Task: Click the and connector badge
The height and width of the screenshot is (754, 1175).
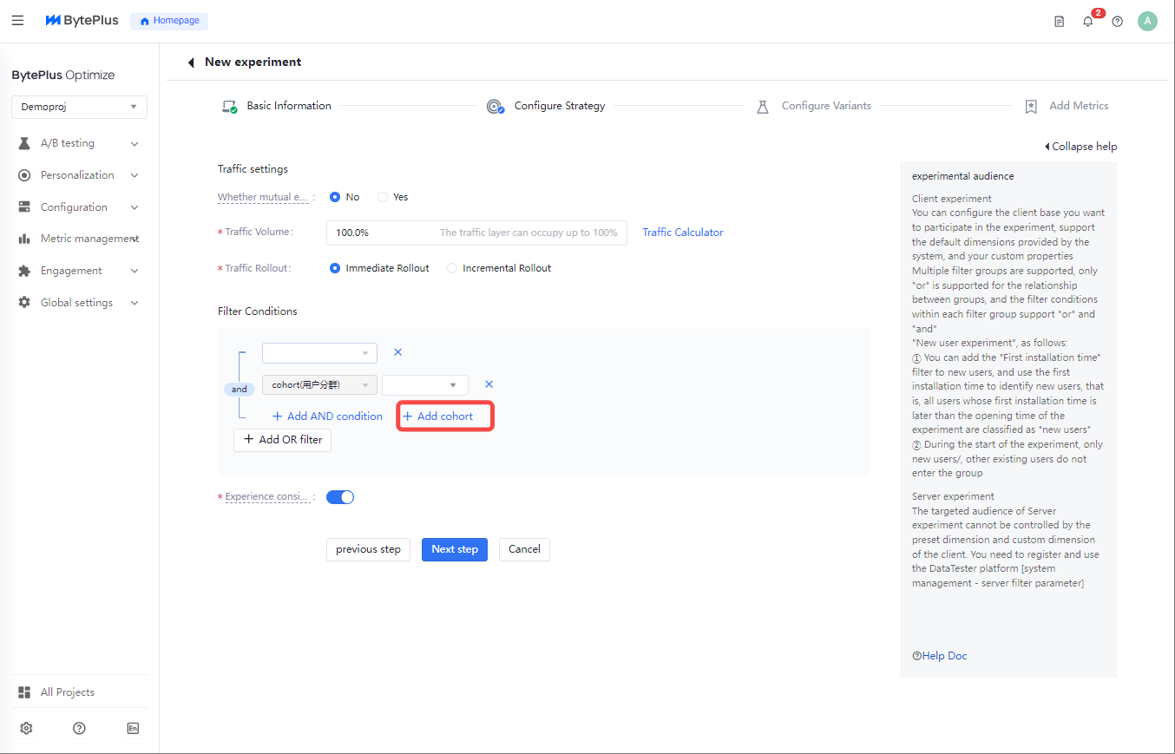Action: (x=240, y=390)
